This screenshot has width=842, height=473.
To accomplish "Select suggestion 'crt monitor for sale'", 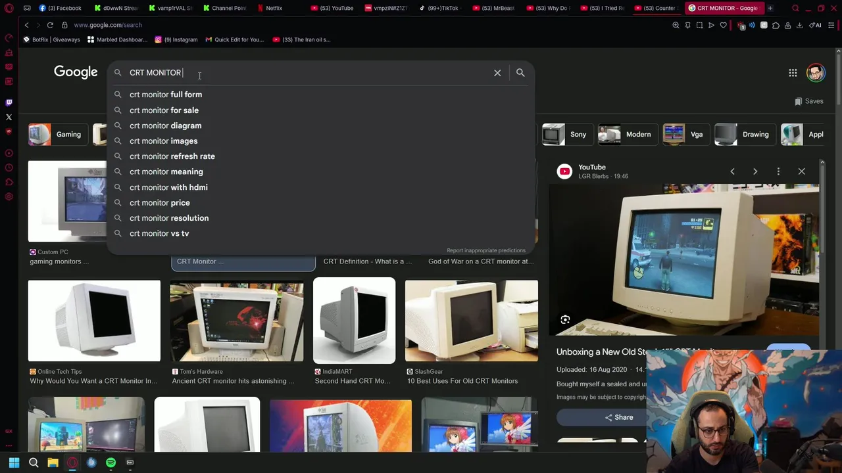I will (322, 110).
